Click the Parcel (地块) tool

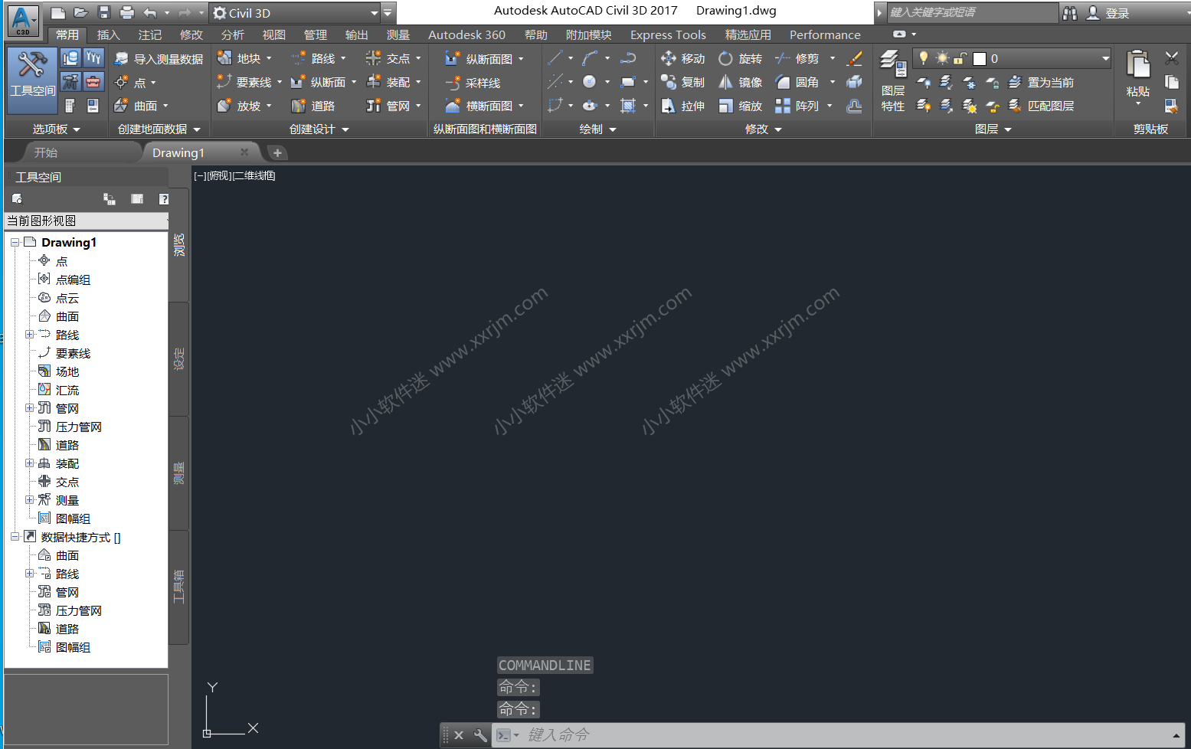click(x=240, y=58)
